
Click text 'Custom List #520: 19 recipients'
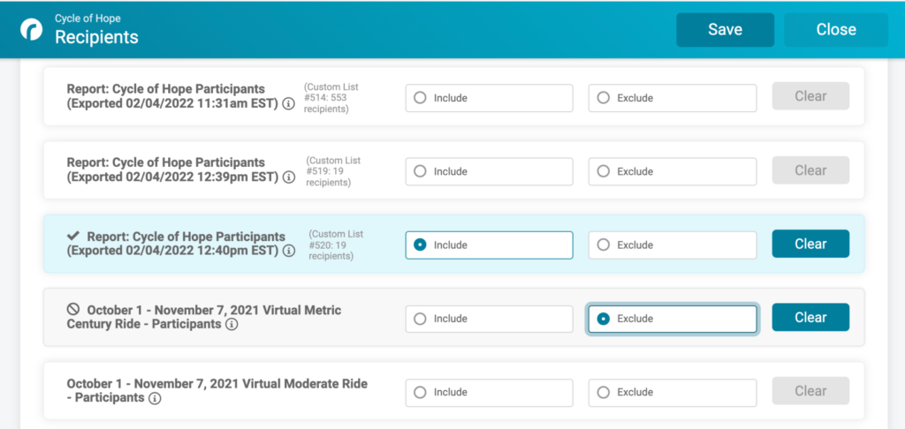pos(336,245)
